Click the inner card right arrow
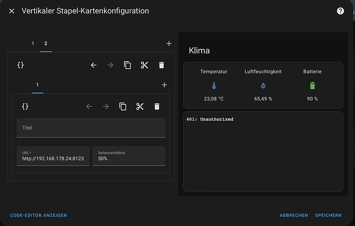 (x=106, y=106)
